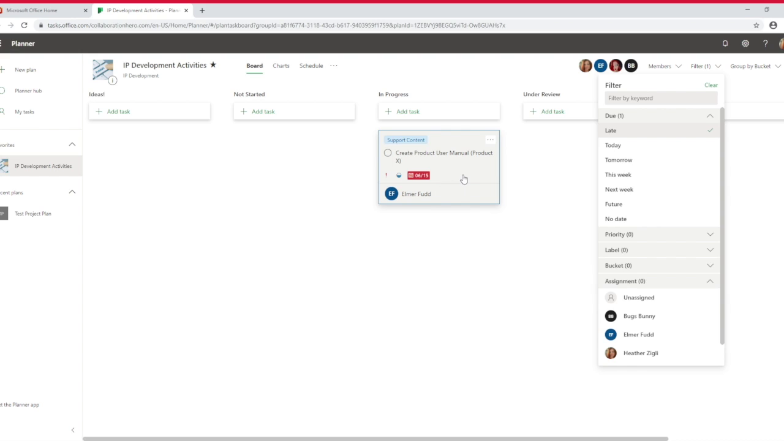
Task: Click the filter panel vertical scrollbar
Action: click(722, 227)
